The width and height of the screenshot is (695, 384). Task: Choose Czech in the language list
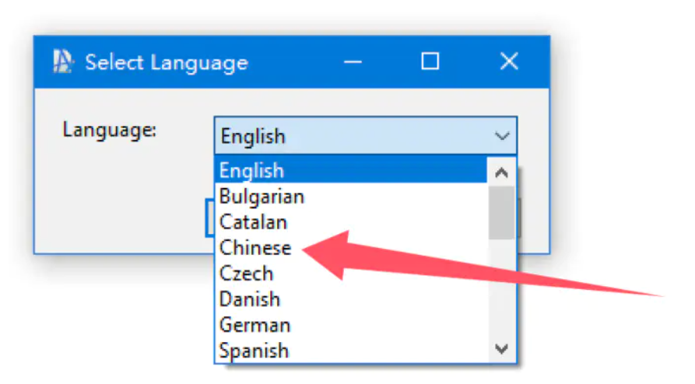coord(350,274)
